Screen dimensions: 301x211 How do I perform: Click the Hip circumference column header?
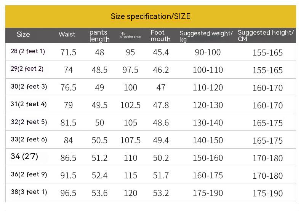point(130,35)
